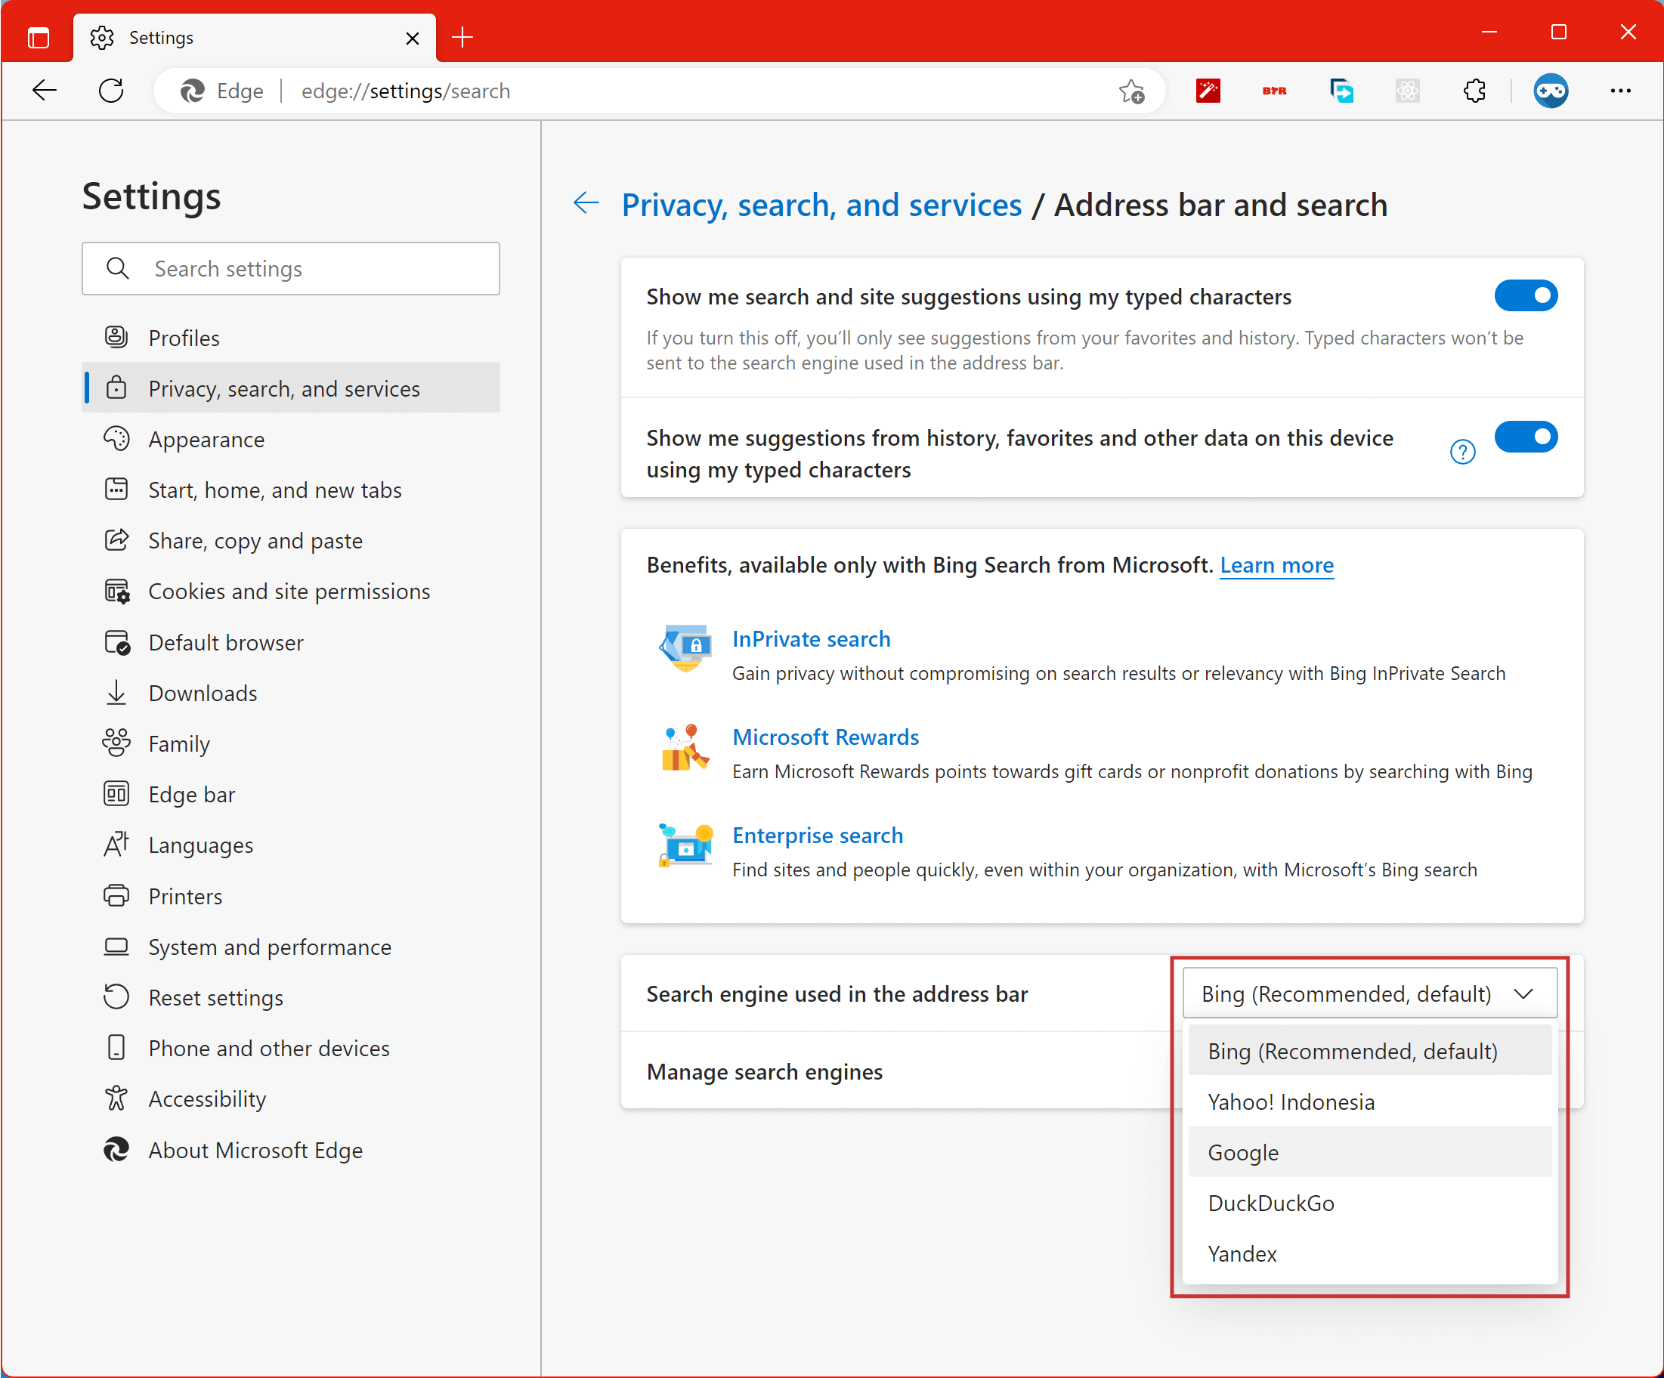Click the Learn more link

click(1276, 564)
